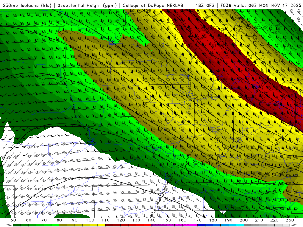Click the bright yellow segment of the colorbar
The width and height of the screenshot is (303, 227).
pos(102,225)
